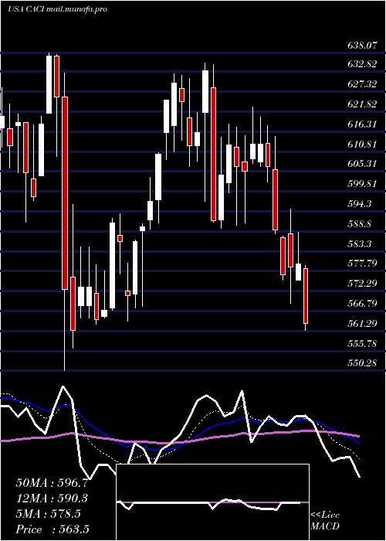Image resolution: width=386 pixels, height=541 pixels.
Task: Click the 616.31 price axis label
Action: pyautogui.click(x=361, y=124)
